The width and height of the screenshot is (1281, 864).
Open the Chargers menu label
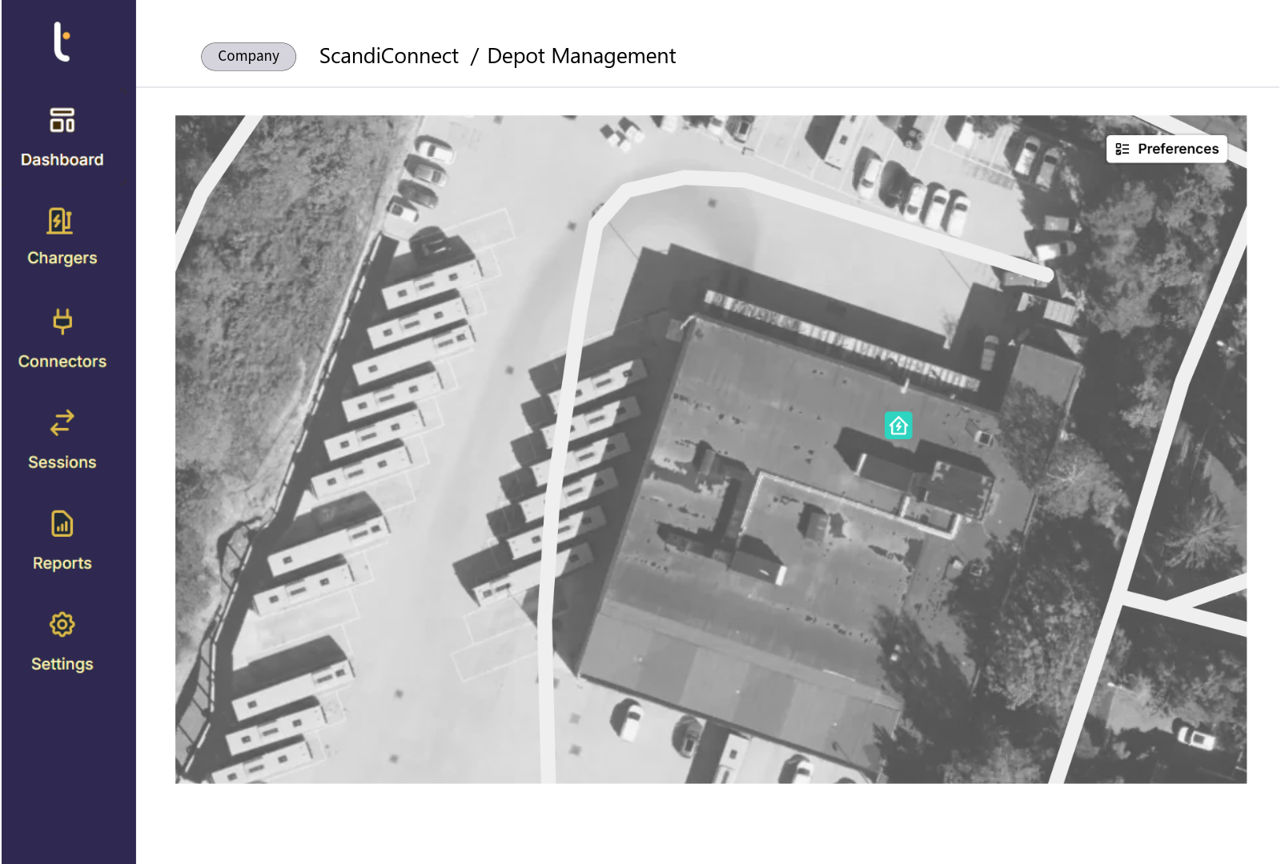point(62,258)
